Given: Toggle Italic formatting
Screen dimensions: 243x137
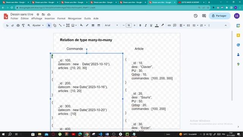Looking at the screenshot, I should click(x=145, y=25).
